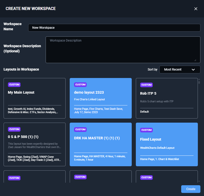This screenshot has width=204, height=196.
Task: Click 'Home Page, 1. Chart & Watchlist' text
Action: pyautogui.click(x=159, y=159)
